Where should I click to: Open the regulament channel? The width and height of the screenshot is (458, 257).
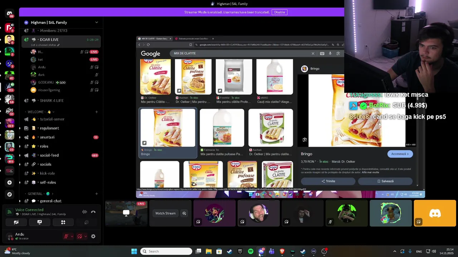[61, 128]
